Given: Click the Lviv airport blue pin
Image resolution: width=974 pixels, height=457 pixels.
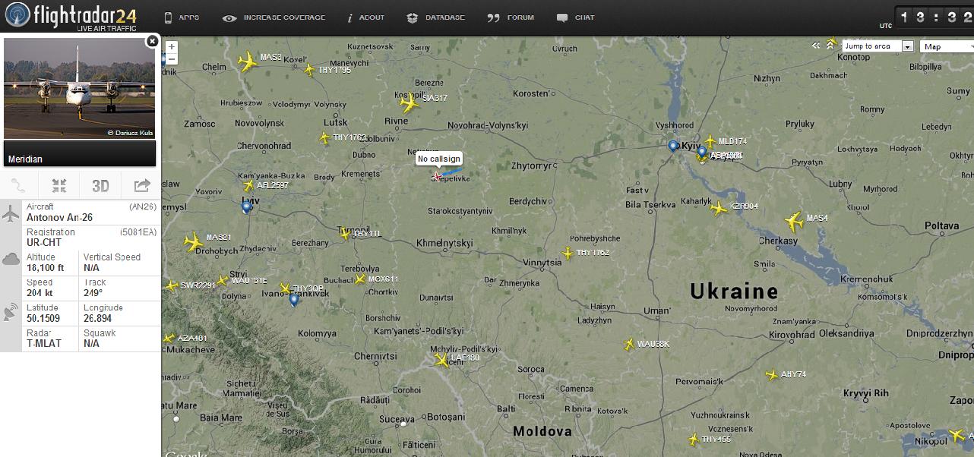Looking at the screenshot, I should point(246,207).
